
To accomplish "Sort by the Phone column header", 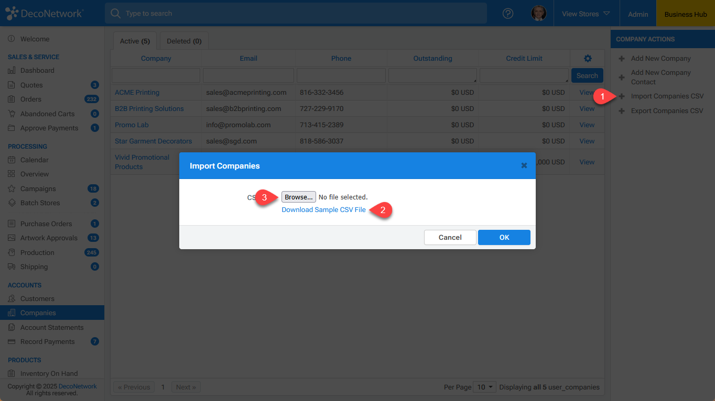I will pyautogui.click(x=341, y=59).
